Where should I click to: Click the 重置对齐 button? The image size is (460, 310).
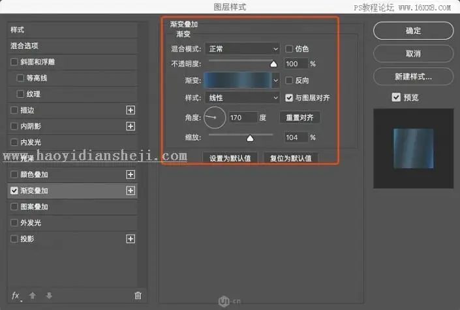[x=300, y=118]
